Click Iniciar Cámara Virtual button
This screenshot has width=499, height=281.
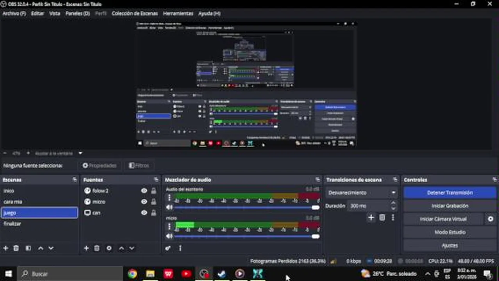[x=443, y=219]
